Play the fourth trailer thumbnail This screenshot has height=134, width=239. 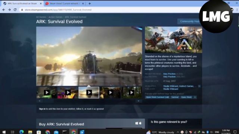pos(111,93)
